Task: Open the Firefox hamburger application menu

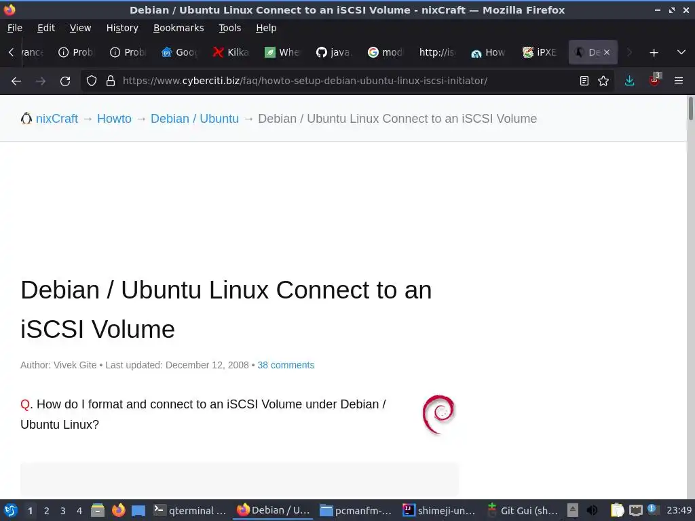Action: (679, 81)
